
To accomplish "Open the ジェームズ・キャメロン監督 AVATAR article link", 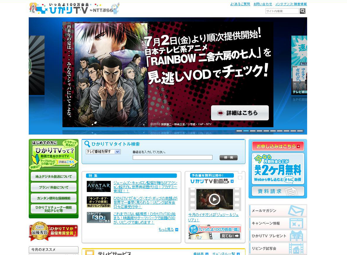I will click(145, 187).
